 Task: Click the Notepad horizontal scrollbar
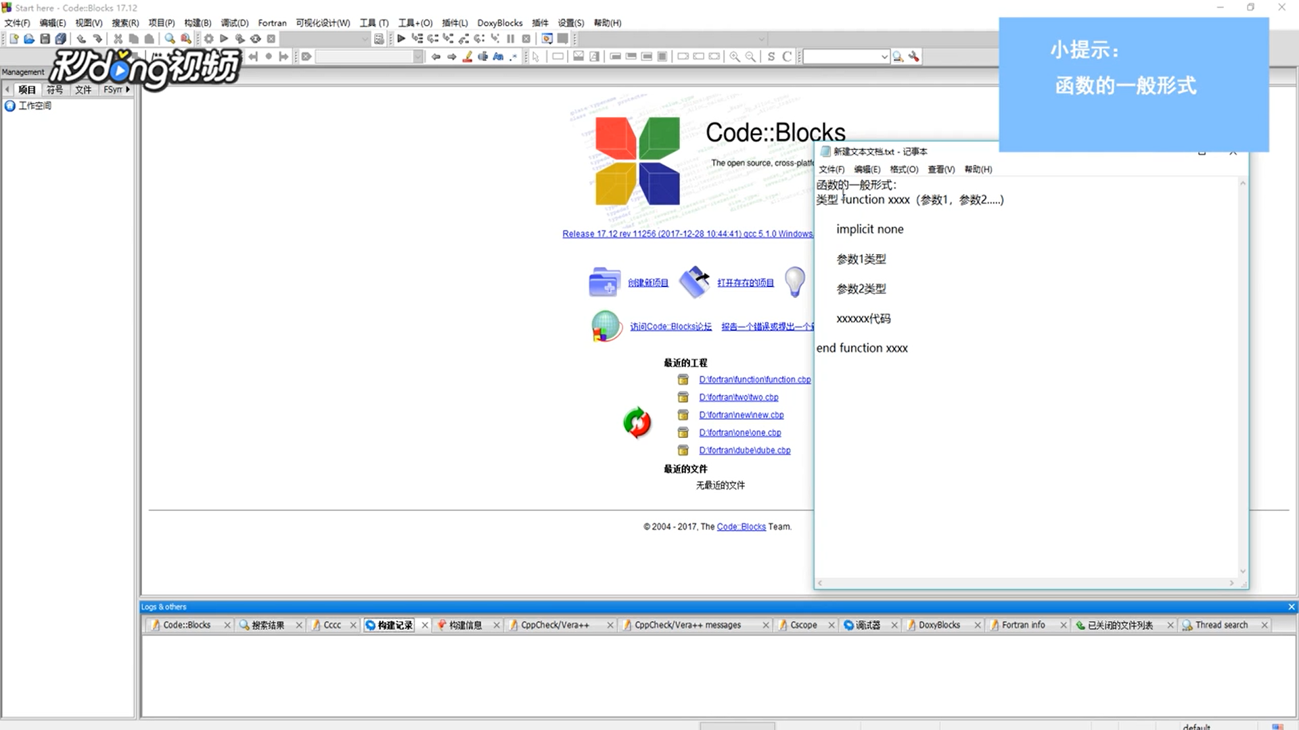coord(1026,583)
